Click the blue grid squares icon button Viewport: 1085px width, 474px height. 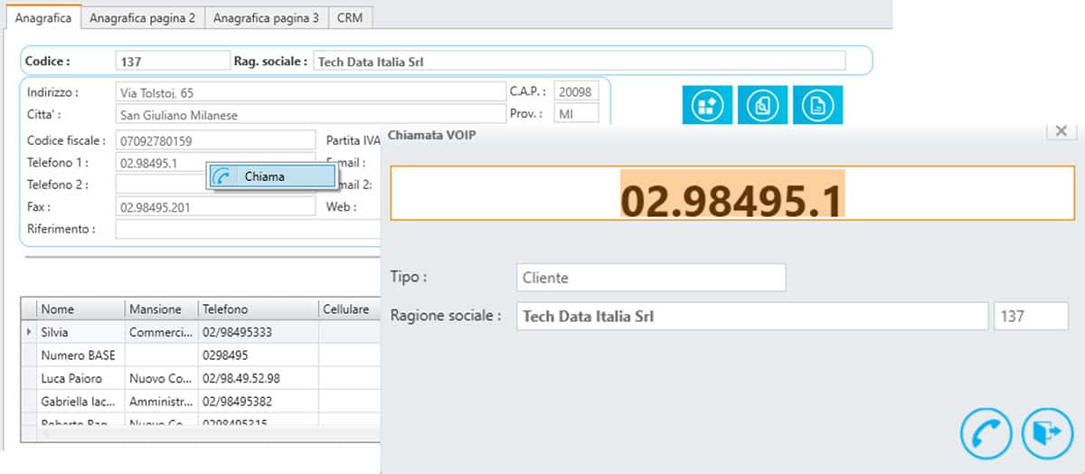707,106
